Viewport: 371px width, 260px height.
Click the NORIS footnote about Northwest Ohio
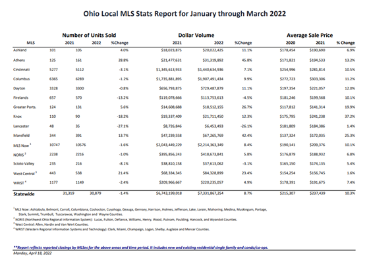(x=125, y=220)
